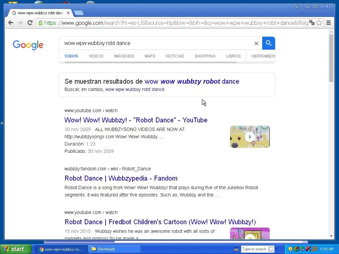339x254 pixels.
Task: Click the 'wubbzy.fandom.com › wiki › Robot_Dance' breadcrumb
Action: point(108,169)
